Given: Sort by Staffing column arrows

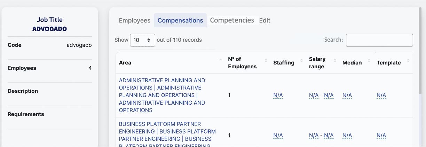Looking at the screenshot, I should 301,60.
